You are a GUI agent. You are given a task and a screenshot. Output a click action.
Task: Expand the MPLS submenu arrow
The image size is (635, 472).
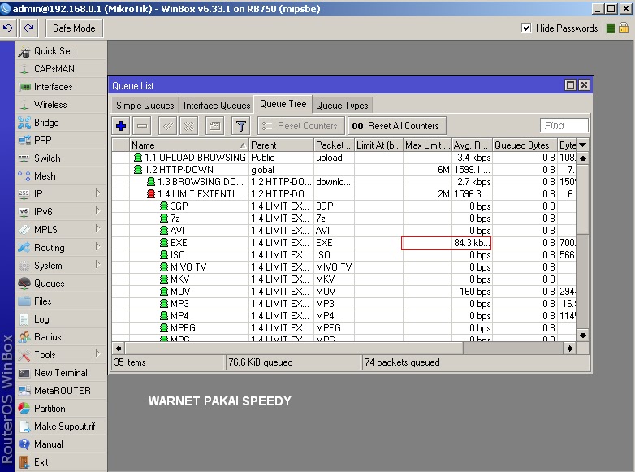tap(97, 228)
